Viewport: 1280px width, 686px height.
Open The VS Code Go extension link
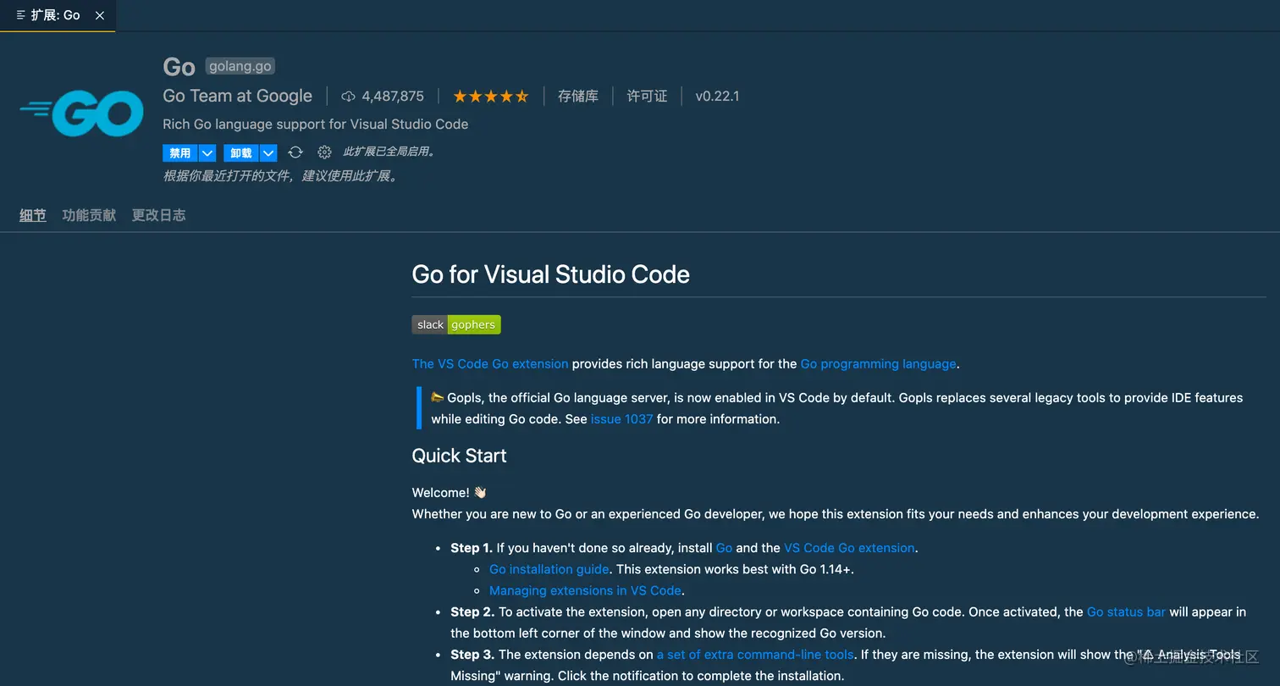click(x=490, y=364)
